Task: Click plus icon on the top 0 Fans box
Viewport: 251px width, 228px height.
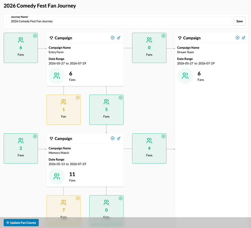Action: click(x=163, y=36)
